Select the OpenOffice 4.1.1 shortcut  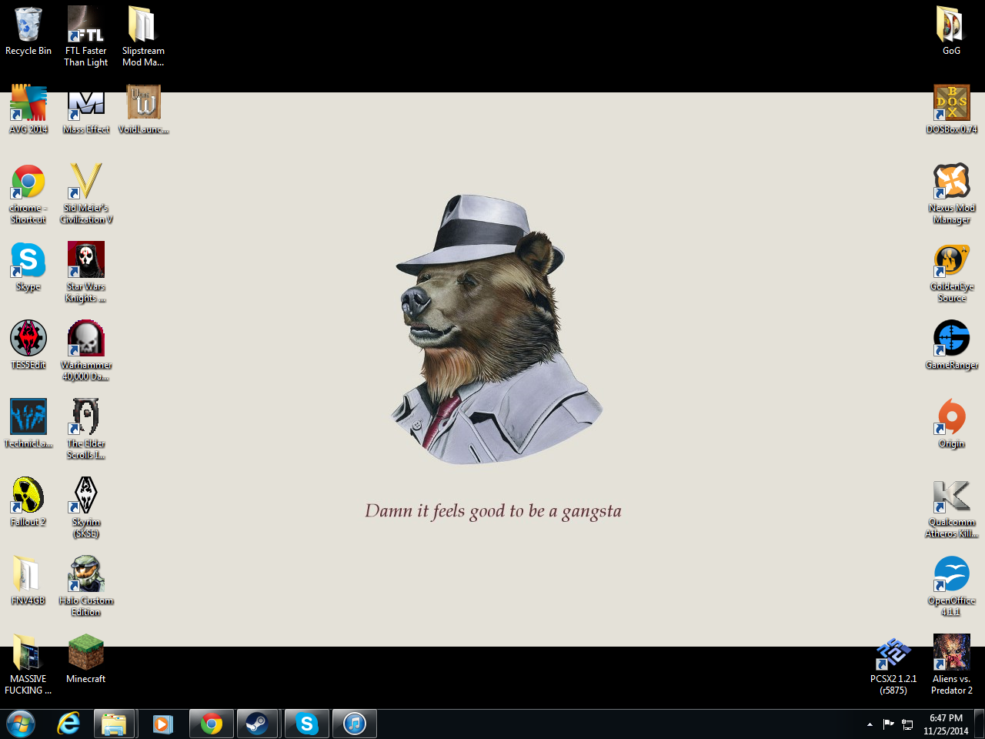(952, 587)
